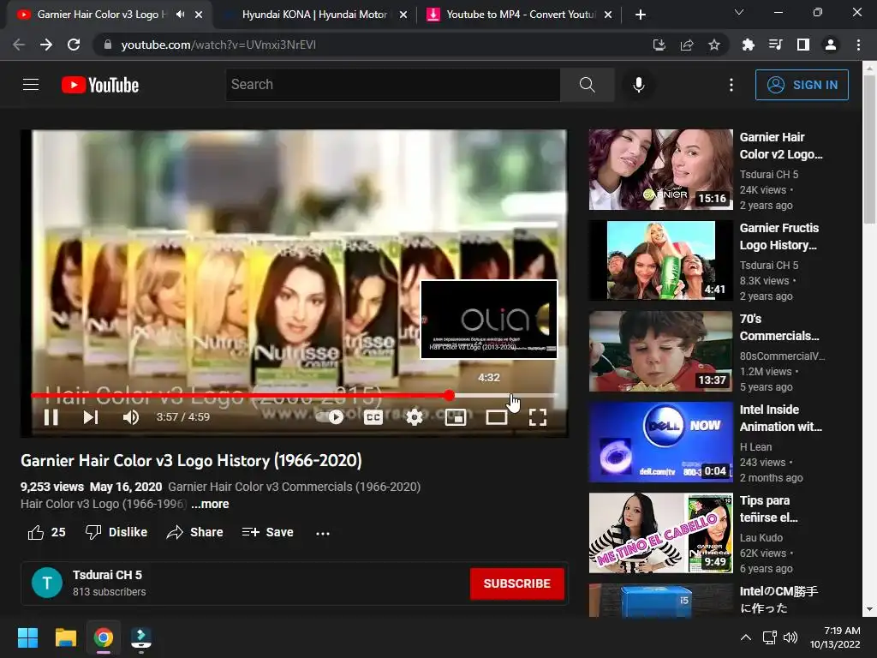Open Tips para teñirse el video thumbnail
Screen dimensions: 877x658
point(660,533)
